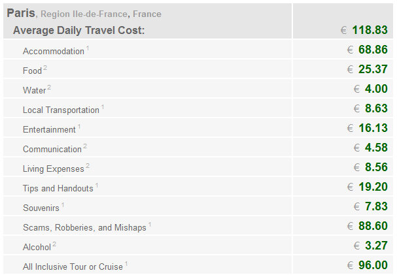Screen dimensions: 397x275
Task: Click the Alcohol cost category
Action: click(36, 247)
